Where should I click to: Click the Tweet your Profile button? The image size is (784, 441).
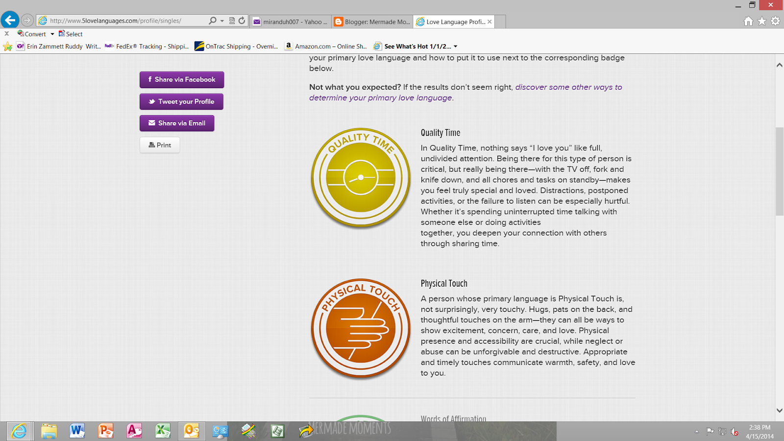tap(181, 101)
